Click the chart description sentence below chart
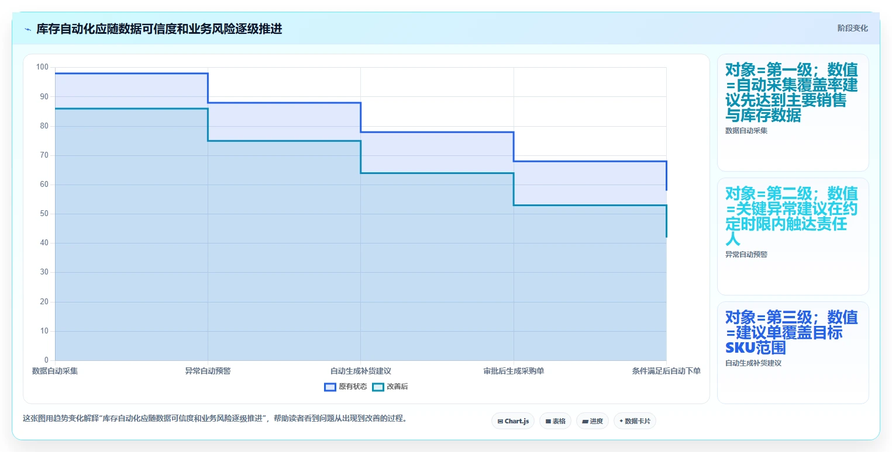892x452 pixels. point(215,419)
